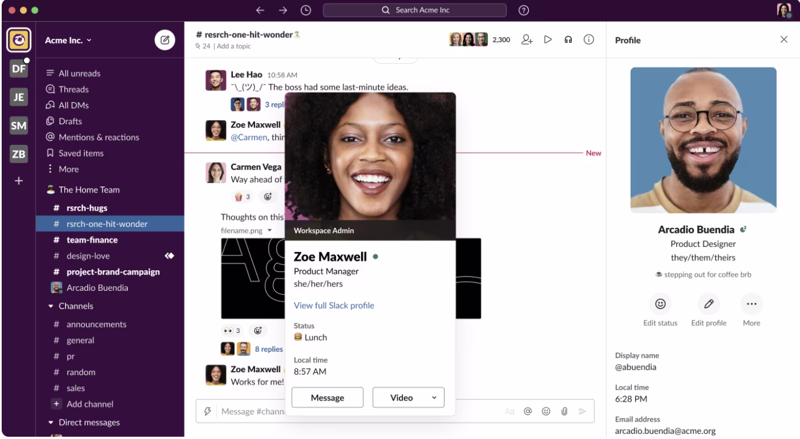Switch to the ZB workspace
Image resolution: width=800 pixels, height=439 pixels.
[x=18, y=155]
